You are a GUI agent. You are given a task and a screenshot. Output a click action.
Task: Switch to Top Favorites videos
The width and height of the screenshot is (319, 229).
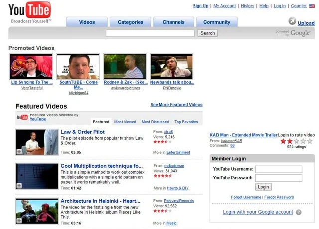(186, 122)
